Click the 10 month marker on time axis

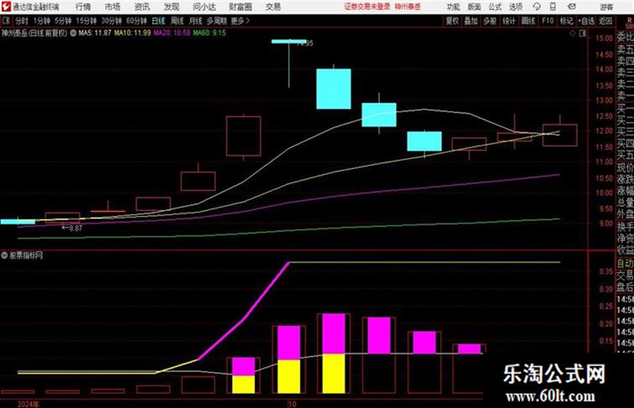[x=292, y=404]
